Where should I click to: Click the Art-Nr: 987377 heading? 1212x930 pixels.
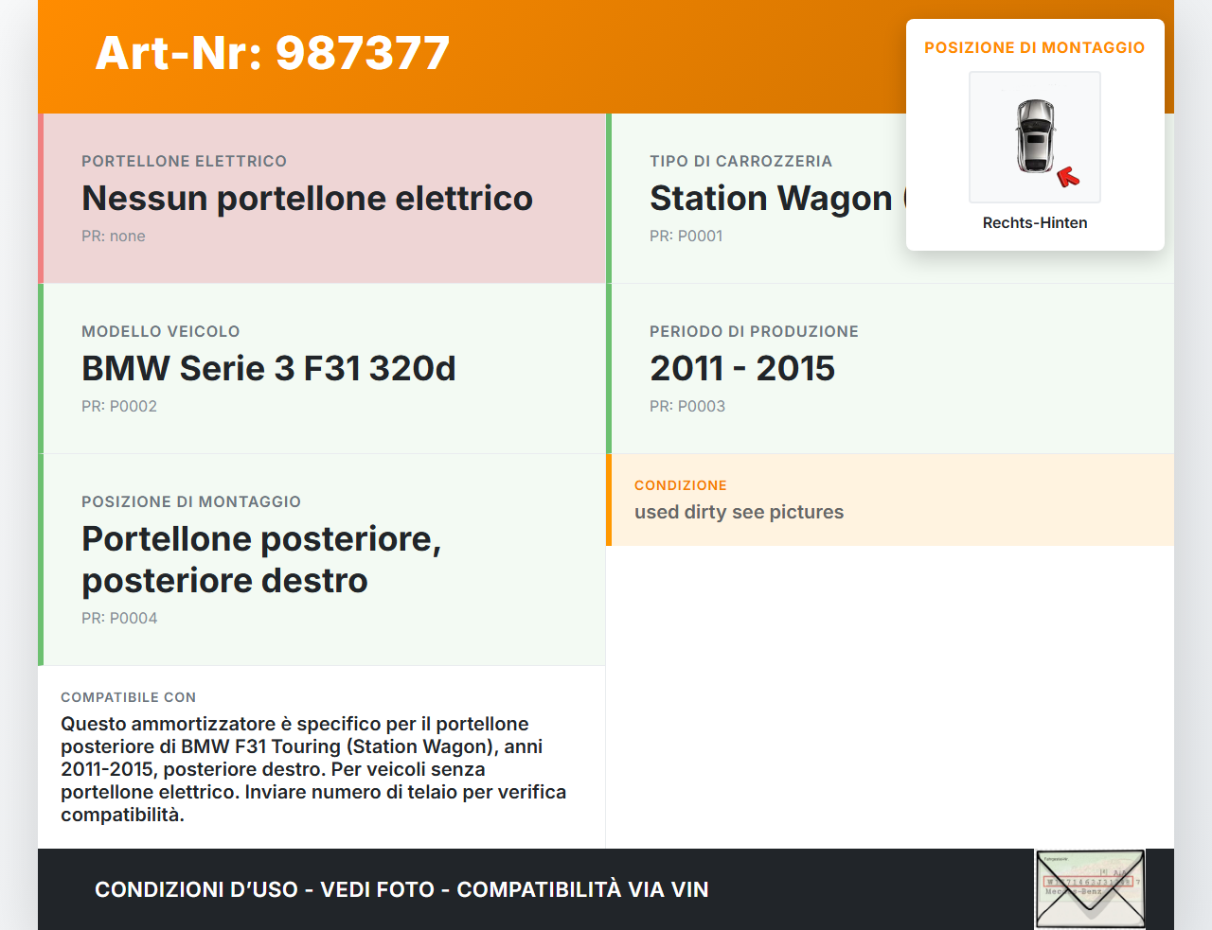tap(272, 54)
